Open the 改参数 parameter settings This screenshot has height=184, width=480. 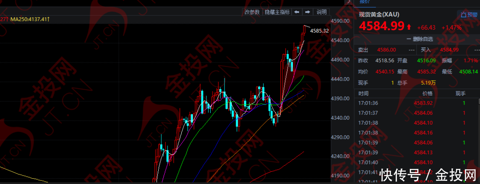(x=252, y=12)
